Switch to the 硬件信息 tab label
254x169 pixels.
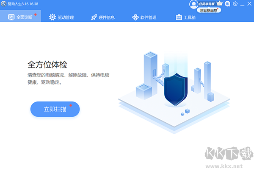pyautogui.click(x=107, y=17)
